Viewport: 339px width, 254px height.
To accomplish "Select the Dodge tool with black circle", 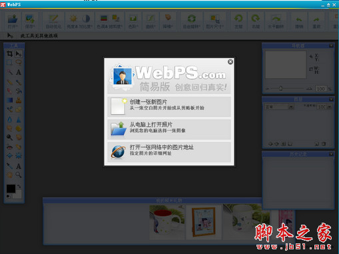I will pyautogui.click(x=9, y=137).
